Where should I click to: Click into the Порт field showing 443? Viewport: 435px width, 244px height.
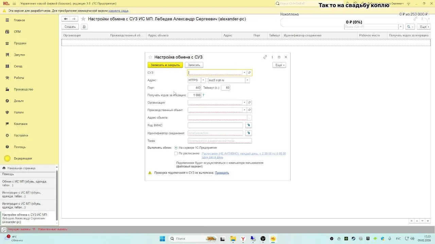pos(194,88)
